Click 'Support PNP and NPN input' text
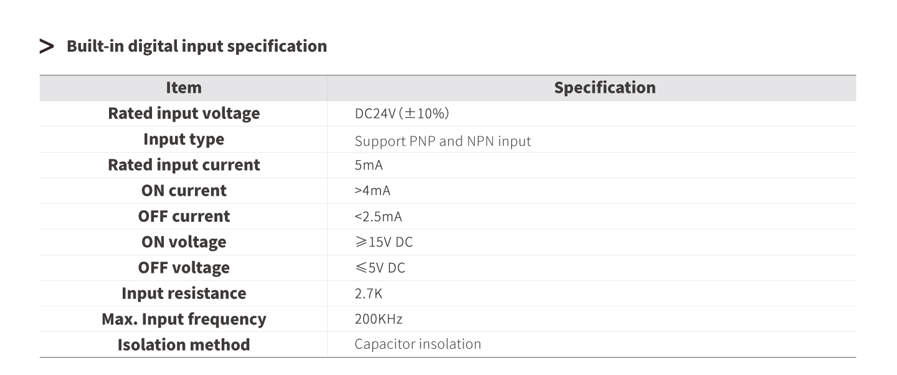This screenshot has height=375, width=897. click(x=443, y=141)
